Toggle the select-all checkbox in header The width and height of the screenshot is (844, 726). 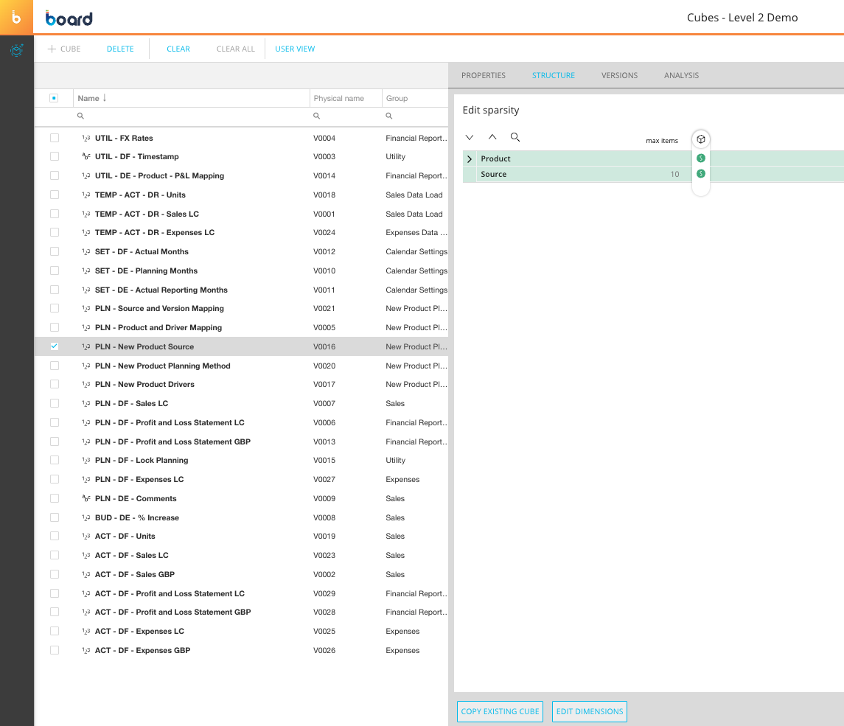(x=54, y=98)
